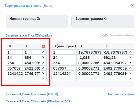Select Y cell with value 654
This screenshot has height=108, width=140.
pyautogui.click(x=31, y=57)
